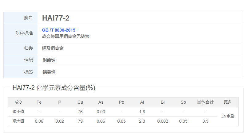Image resolution: width=246 pixels, height=138 pixels.
Task: Click the 其他合计 maximum value 0.3
Action: coord(205,121)
